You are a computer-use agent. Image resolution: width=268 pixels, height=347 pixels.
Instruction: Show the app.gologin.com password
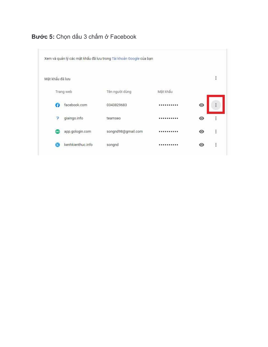[x=202, y=131]
